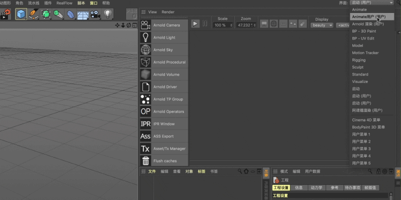Open the 窗口 menu
Image resolution: width=401 pixels, height=200 pixels.
(94, 3)
